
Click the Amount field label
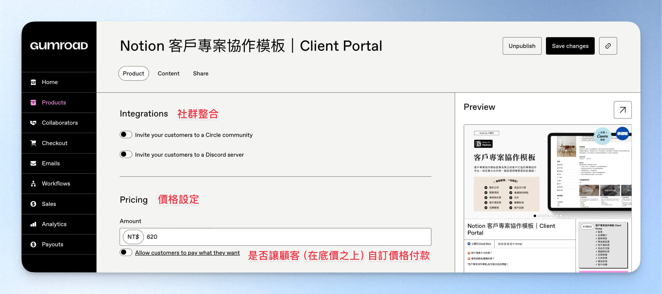pos(130,221)
